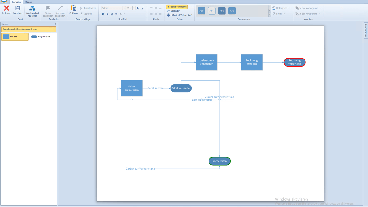Toggle italic formatting
The image size is (368, 207).
tap(107, 14)
